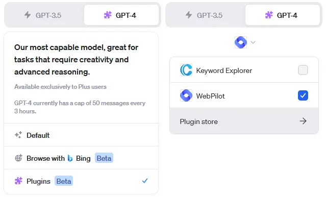Choose the Default mode option
This screenshot has height=197, width=326.
coord(81,135)
